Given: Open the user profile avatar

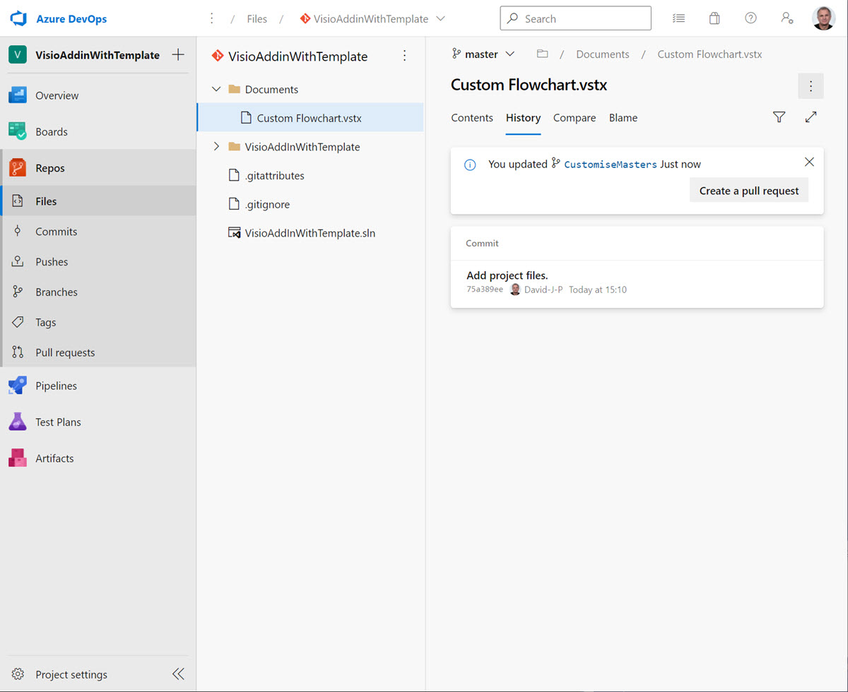Looking at the screenshot, I should point(824,18).
